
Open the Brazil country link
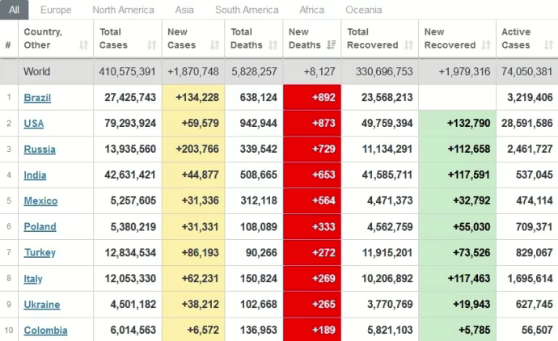pyautogui.click(x=37, y=98)
